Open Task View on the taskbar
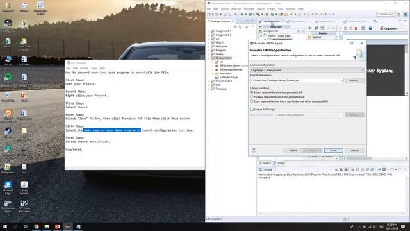410x231 pixels. coord(26,227)
